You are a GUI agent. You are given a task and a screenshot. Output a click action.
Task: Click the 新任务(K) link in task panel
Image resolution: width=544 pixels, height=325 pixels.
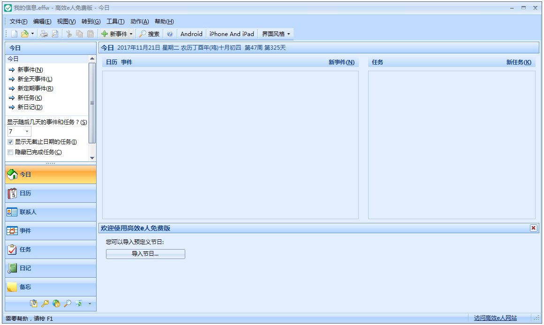coord(519,62)
